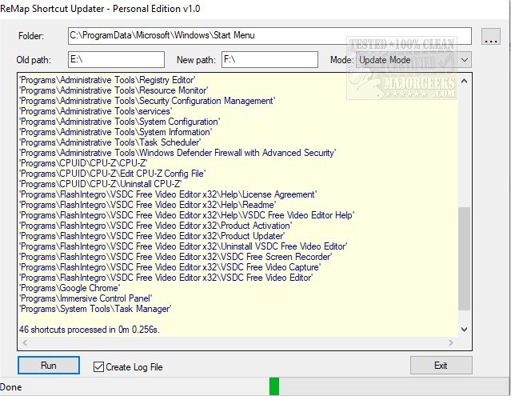Click the 'Done' status bar text
The width and height of the screenshot is (511, 396).
pos(10,387)
